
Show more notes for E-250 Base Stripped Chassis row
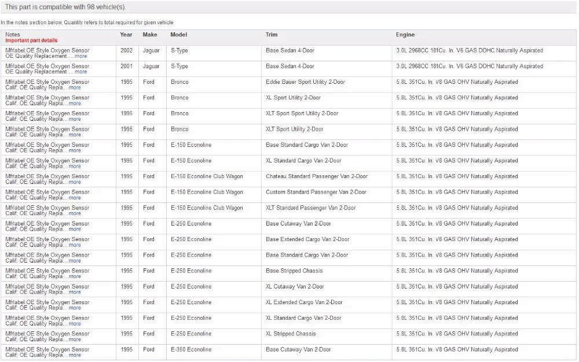(75, 276)
